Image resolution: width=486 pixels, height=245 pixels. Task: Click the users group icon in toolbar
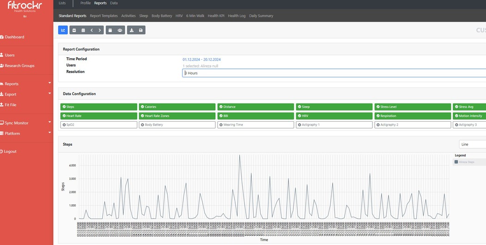tap(120, 30)
